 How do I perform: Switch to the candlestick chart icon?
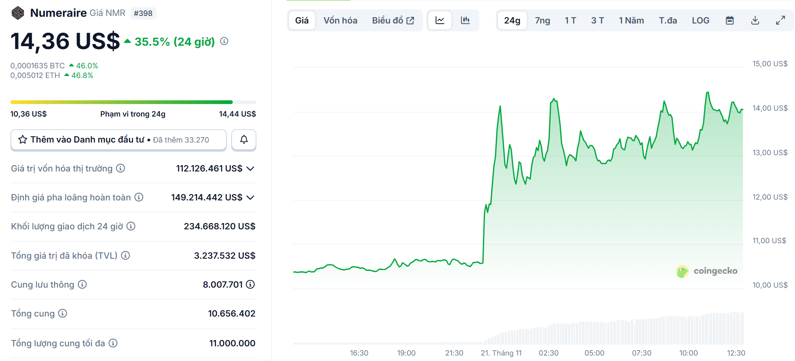click(465, 20)
